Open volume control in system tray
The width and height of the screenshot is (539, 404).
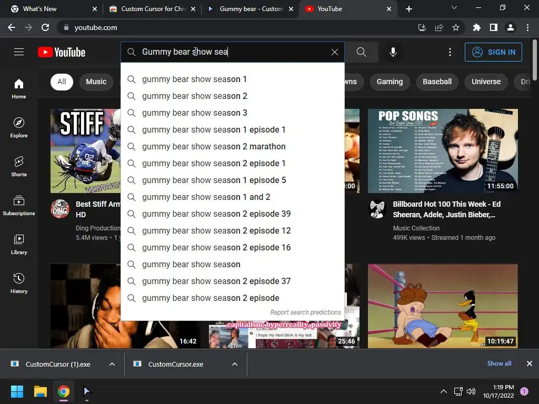[x=471, y=391]
